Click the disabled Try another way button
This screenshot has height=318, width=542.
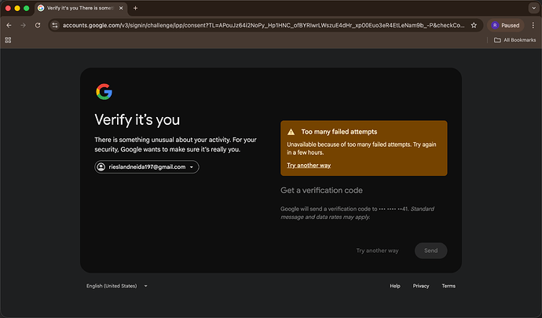pos(377,250)
